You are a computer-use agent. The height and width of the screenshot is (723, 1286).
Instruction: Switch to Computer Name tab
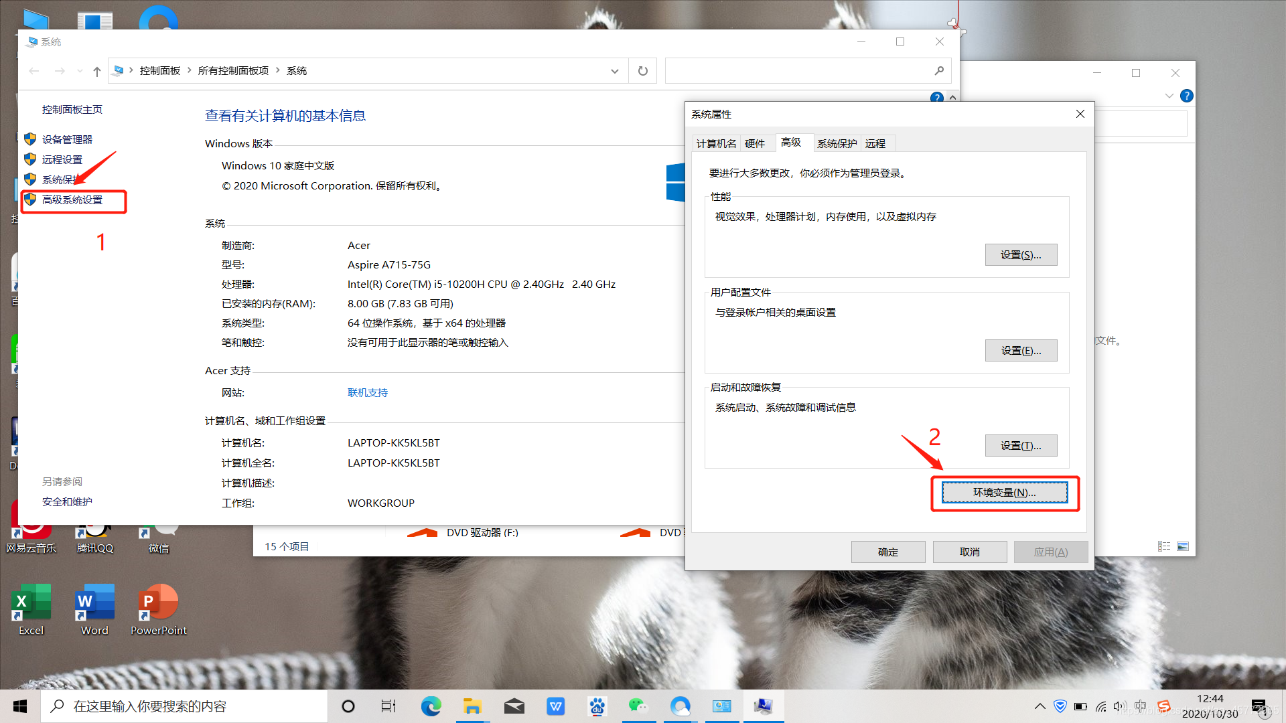coord(716,143)
